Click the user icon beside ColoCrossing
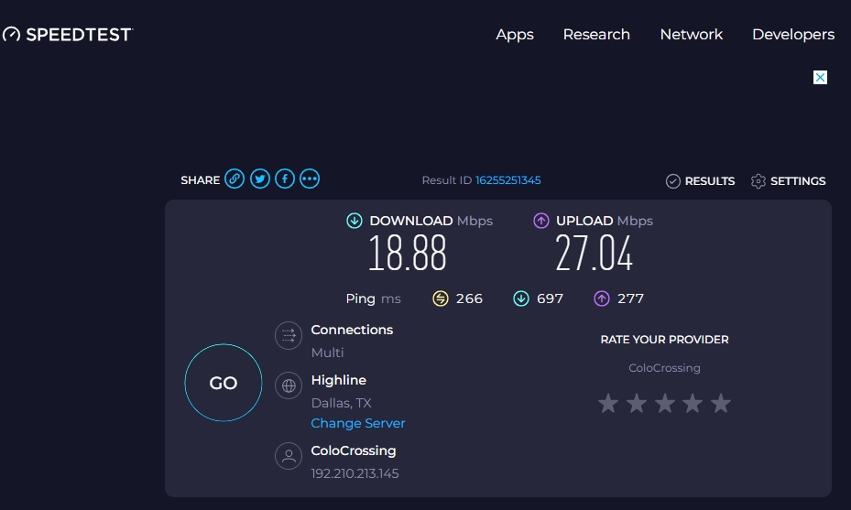 (289, 456)
